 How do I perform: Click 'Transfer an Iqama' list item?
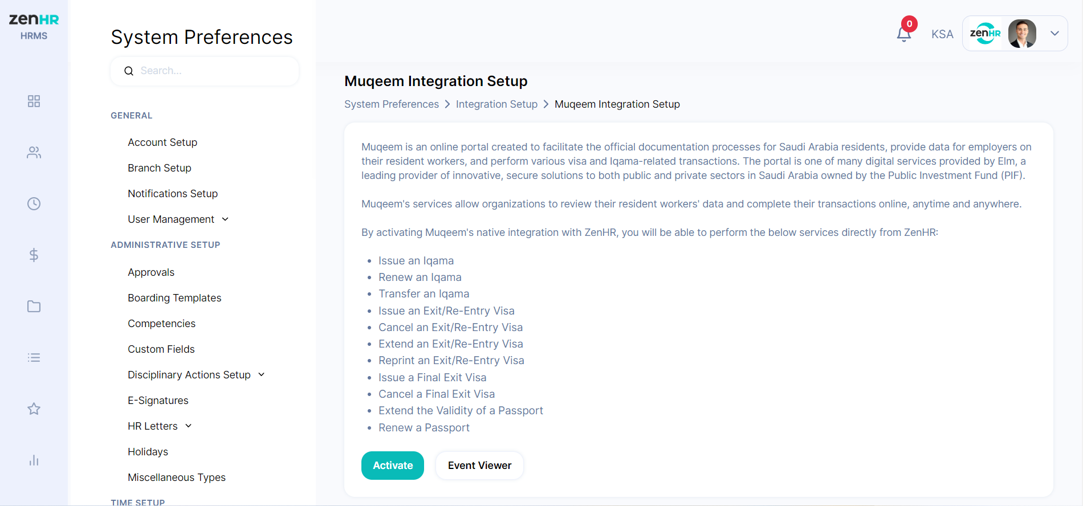click(x=424, y=294)
